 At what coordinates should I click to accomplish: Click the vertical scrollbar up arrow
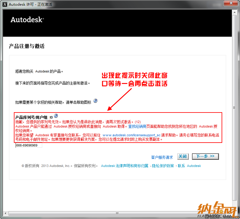tap(235, 12)
